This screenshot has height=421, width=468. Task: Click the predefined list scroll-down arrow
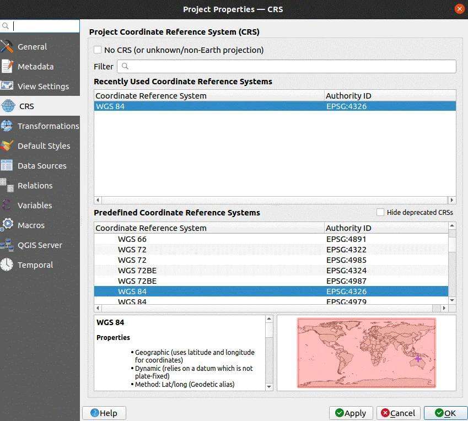point(452,300)
